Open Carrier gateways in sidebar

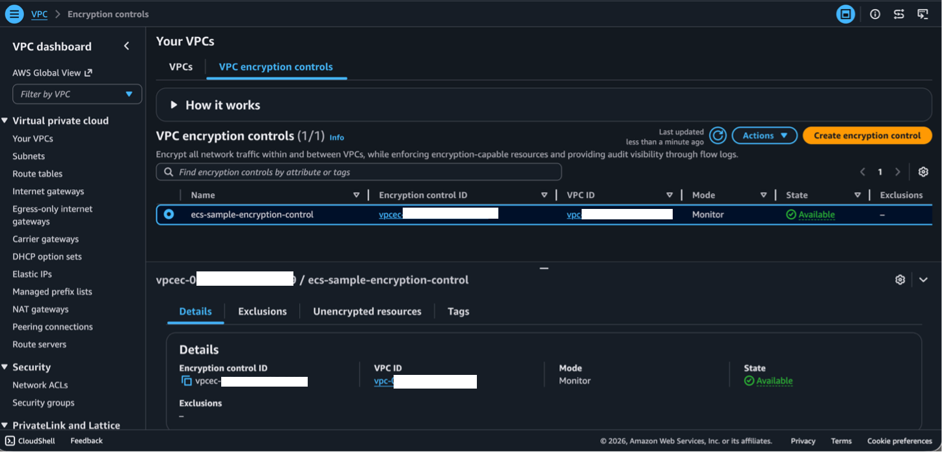[x=46, y=239]
